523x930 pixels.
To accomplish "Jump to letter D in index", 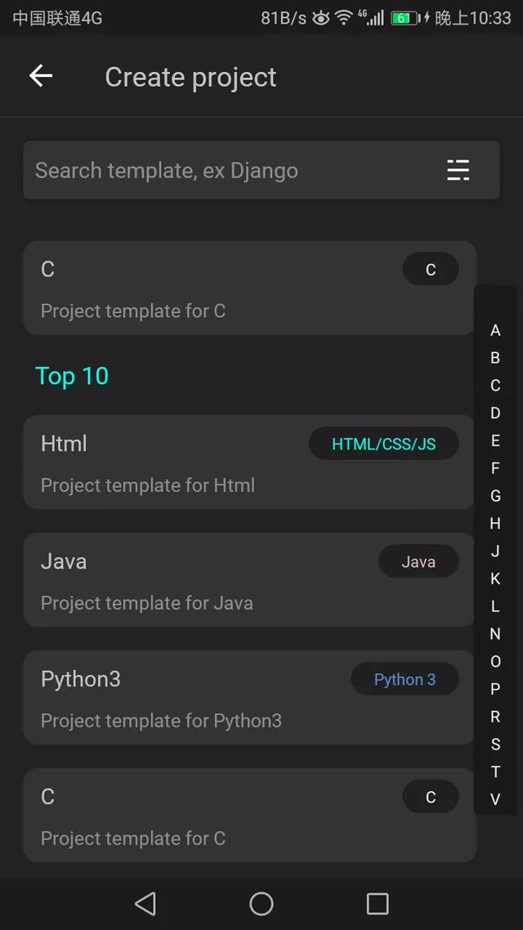I will pyautogui.click(x=496, y=414).
